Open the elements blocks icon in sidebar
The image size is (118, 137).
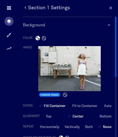point(9,8)
